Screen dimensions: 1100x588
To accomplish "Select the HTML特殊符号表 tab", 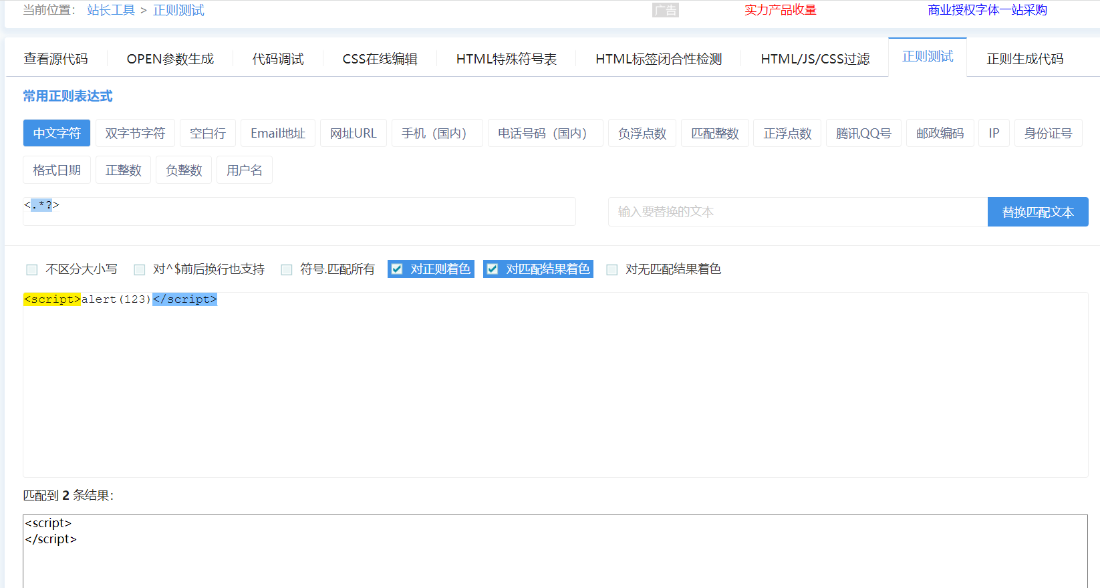I will click(x=507, y=59).
